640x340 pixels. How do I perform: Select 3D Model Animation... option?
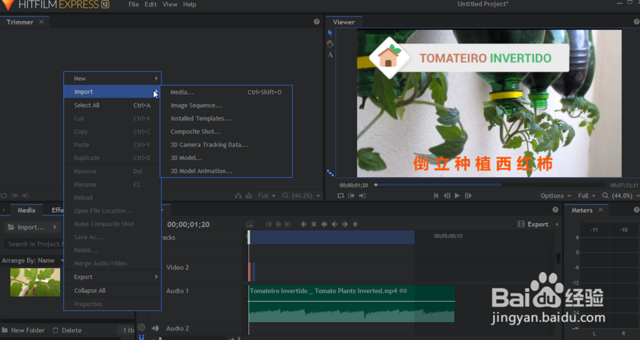[x=226, y=171]
